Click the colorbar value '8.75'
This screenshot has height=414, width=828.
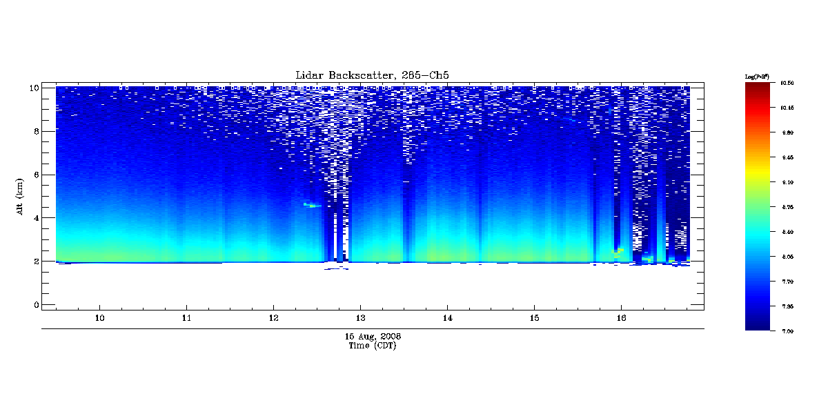pyautogui.click(x=787, y=207)
